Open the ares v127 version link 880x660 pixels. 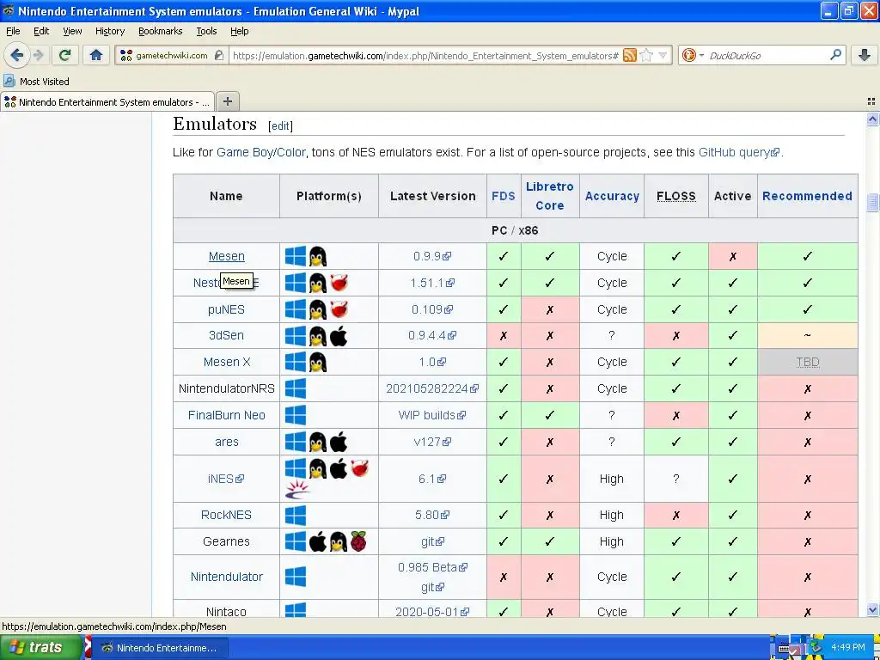(431, 442)
